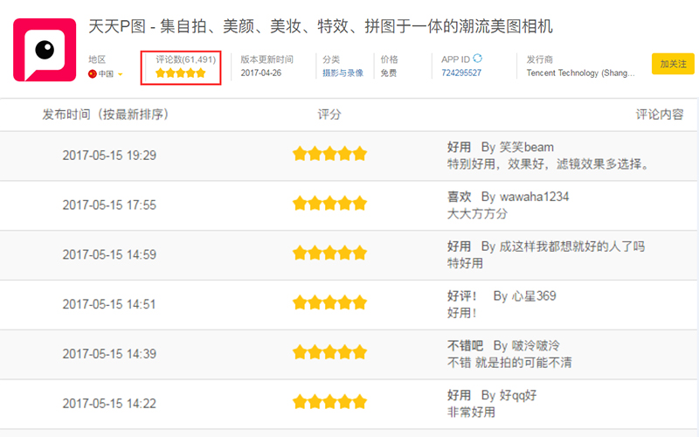
Task: Click the star rating of the 14:39 review
Action: 329,353
